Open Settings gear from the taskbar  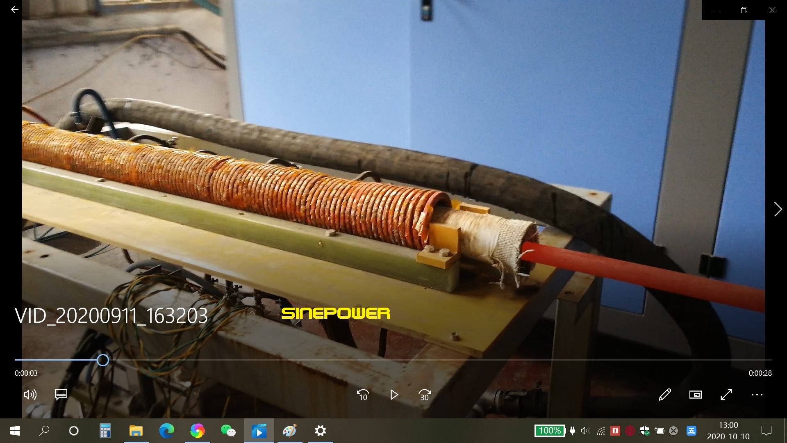[321, 431]
